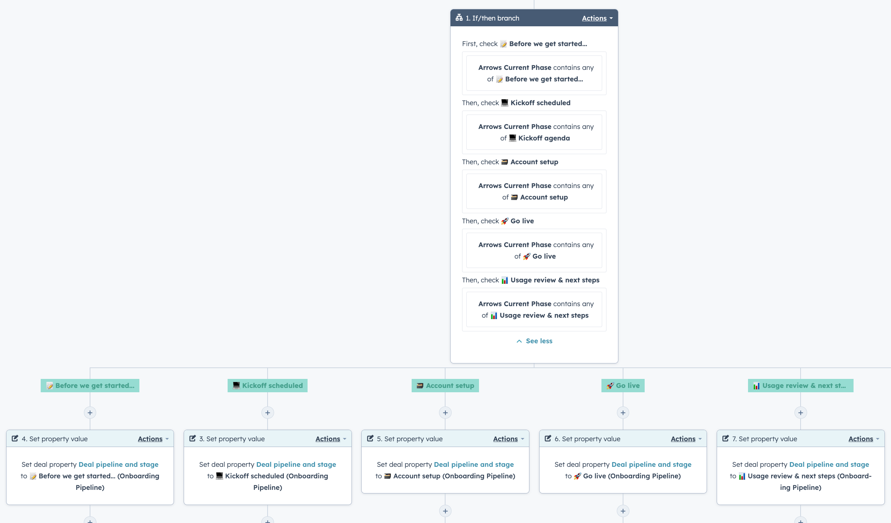Screen dimensions: 891x523
Task: Select the Kickoff scheduled branch label
Action: tap(267, 385)
